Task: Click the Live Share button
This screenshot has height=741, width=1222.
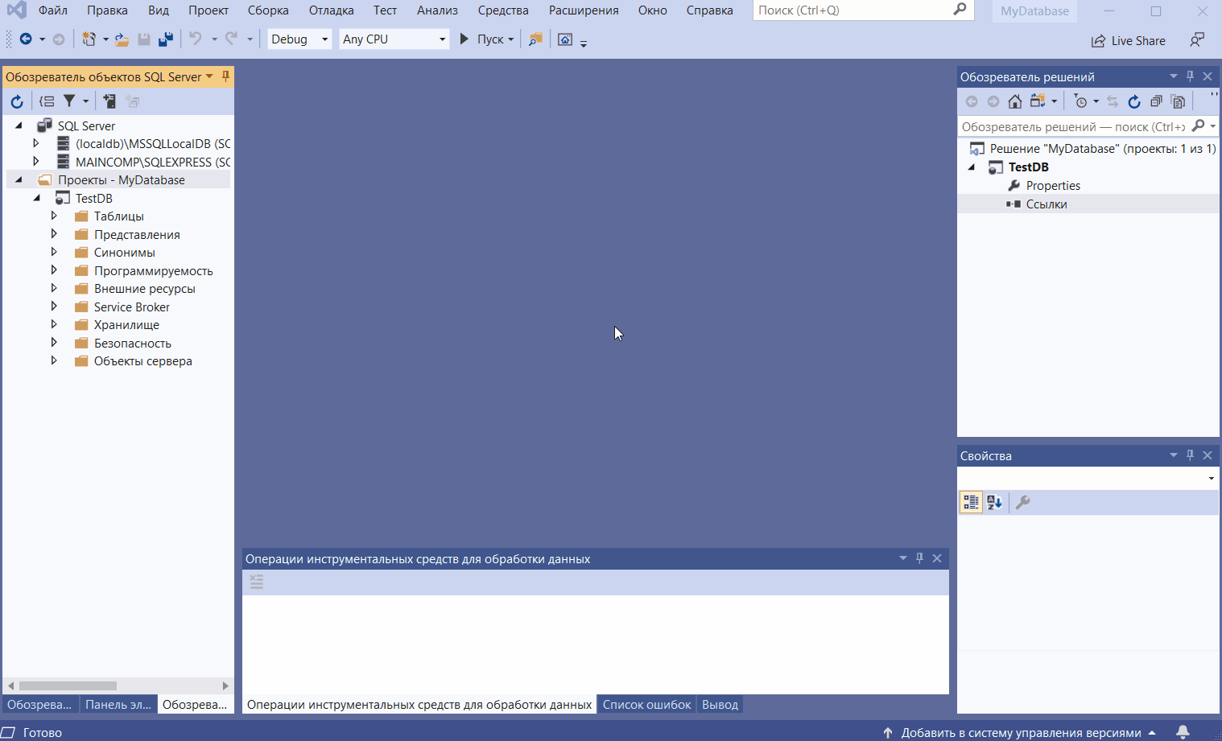Action: point(1129,40)
